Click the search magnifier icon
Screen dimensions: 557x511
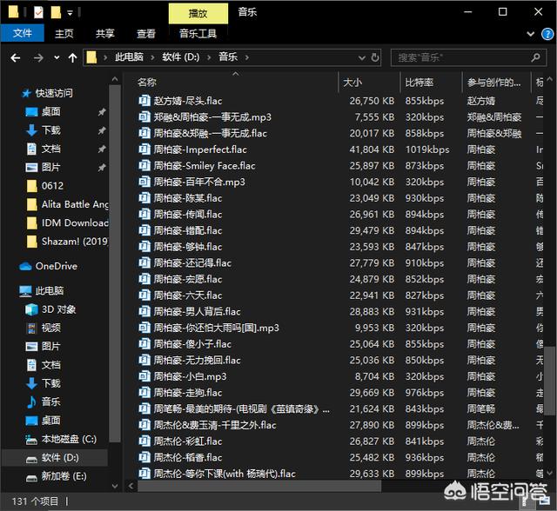coord(535,57)
